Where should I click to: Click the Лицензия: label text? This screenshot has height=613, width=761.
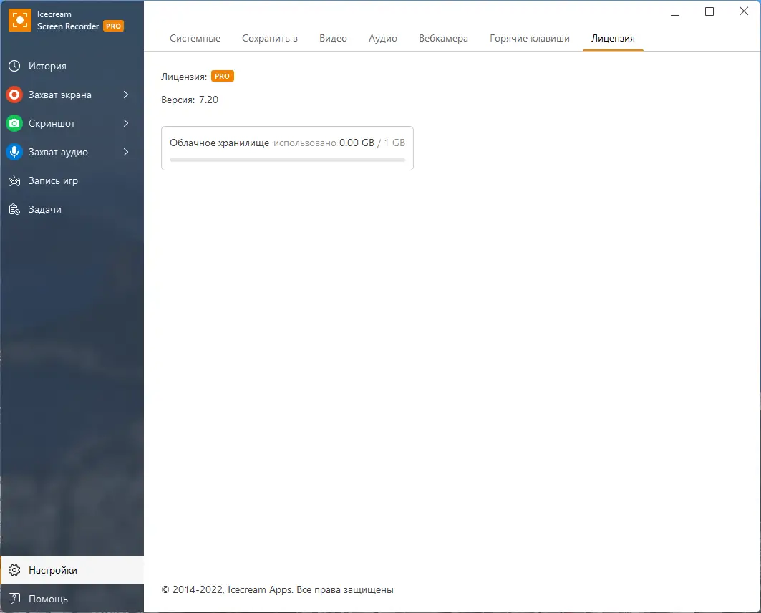click(x=184, y=77)
